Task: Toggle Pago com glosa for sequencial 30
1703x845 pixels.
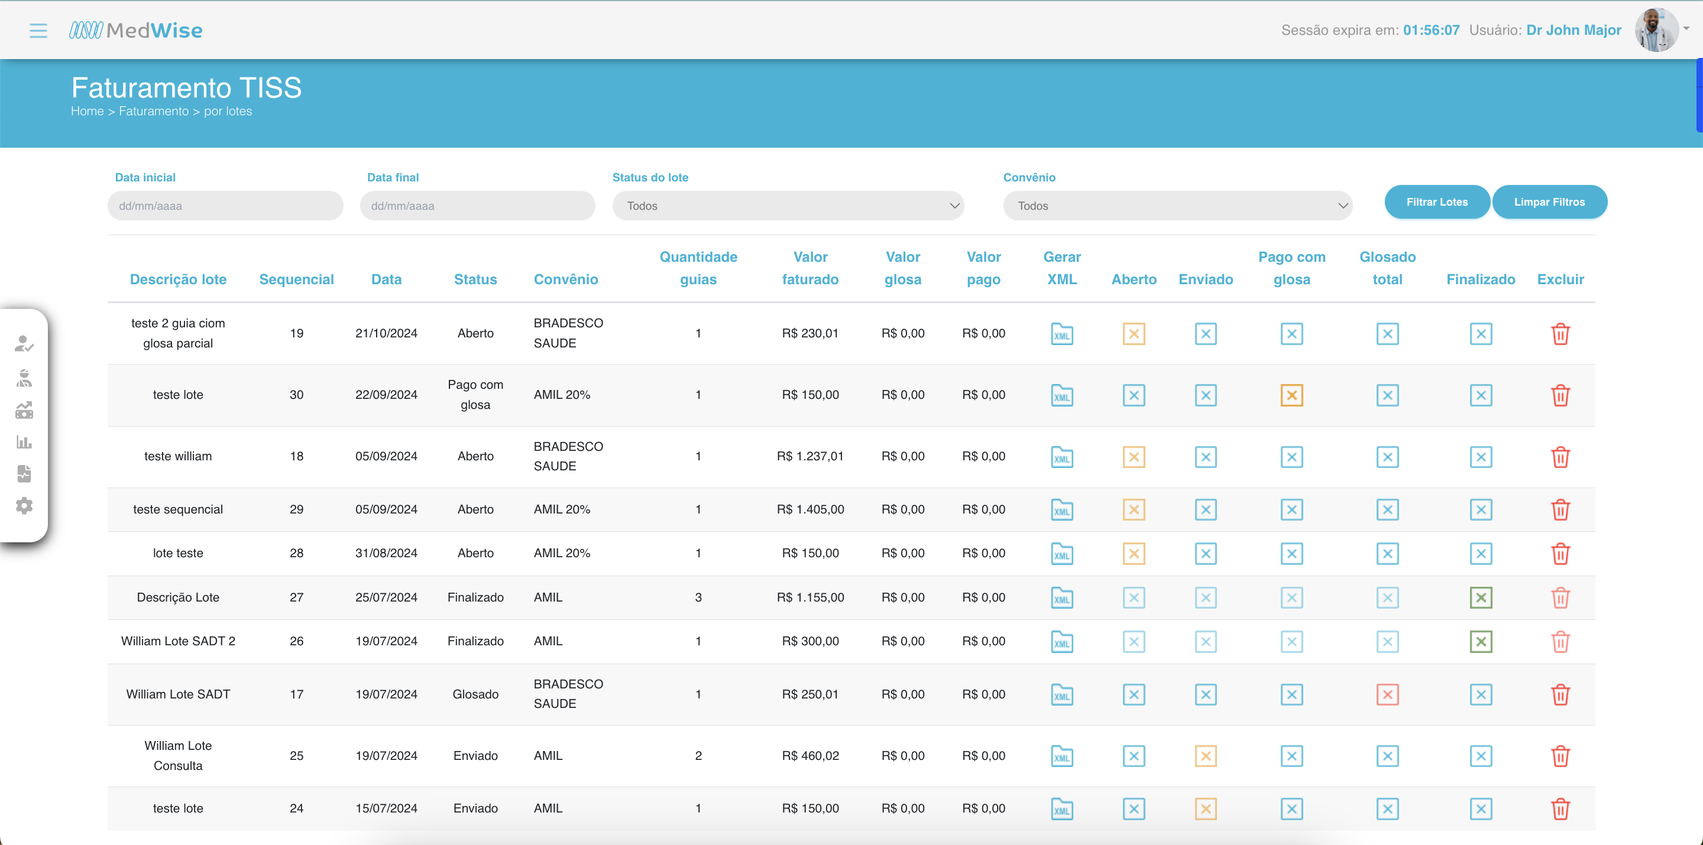Action: click(1291, 395)
